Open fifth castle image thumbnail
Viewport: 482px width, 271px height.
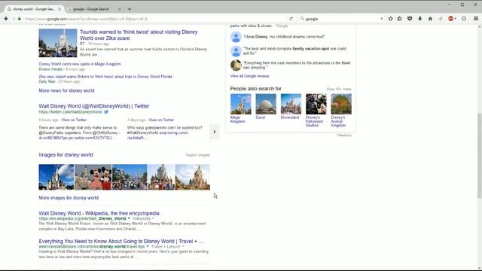193,177
